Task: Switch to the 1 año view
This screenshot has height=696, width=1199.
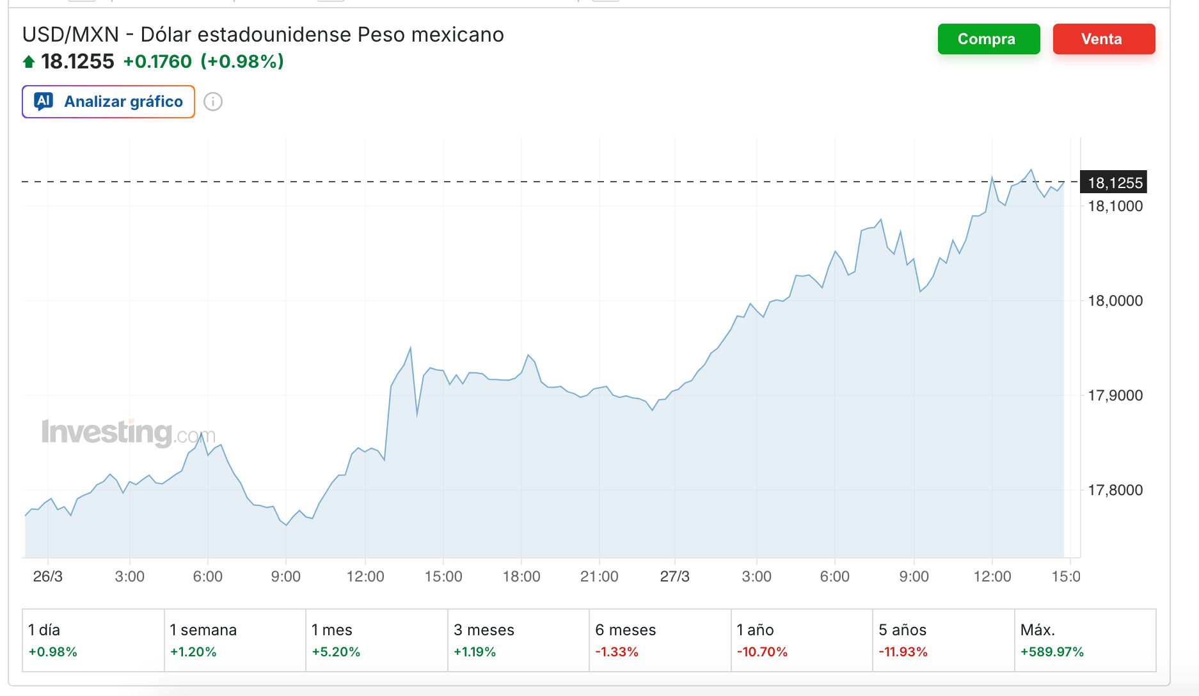Action: 802,640
